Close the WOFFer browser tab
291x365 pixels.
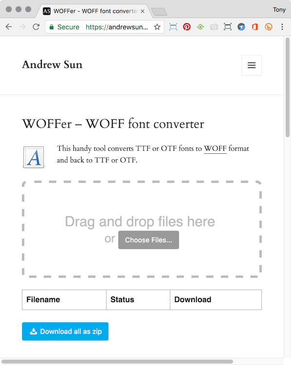143,11
